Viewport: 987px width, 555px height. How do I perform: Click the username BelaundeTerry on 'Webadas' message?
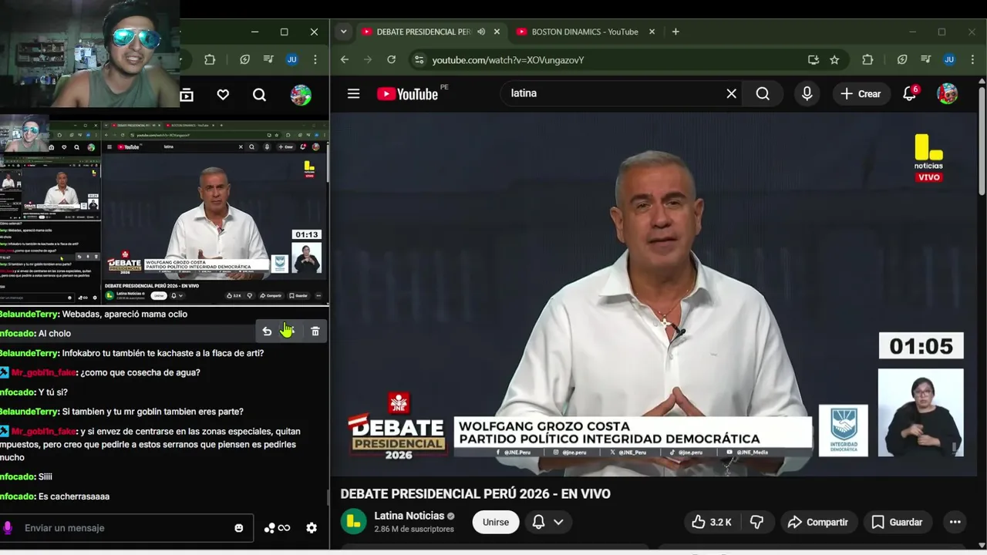click(29, 314)
